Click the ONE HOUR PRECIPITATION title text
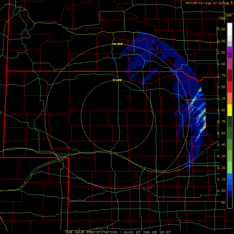 click(x=91, y=232)
